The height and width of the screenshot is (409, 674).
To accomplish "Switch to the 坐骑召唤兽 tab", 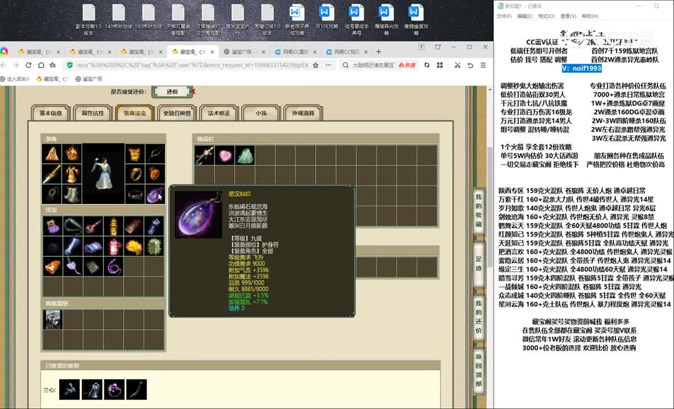I will pos(177,113).
